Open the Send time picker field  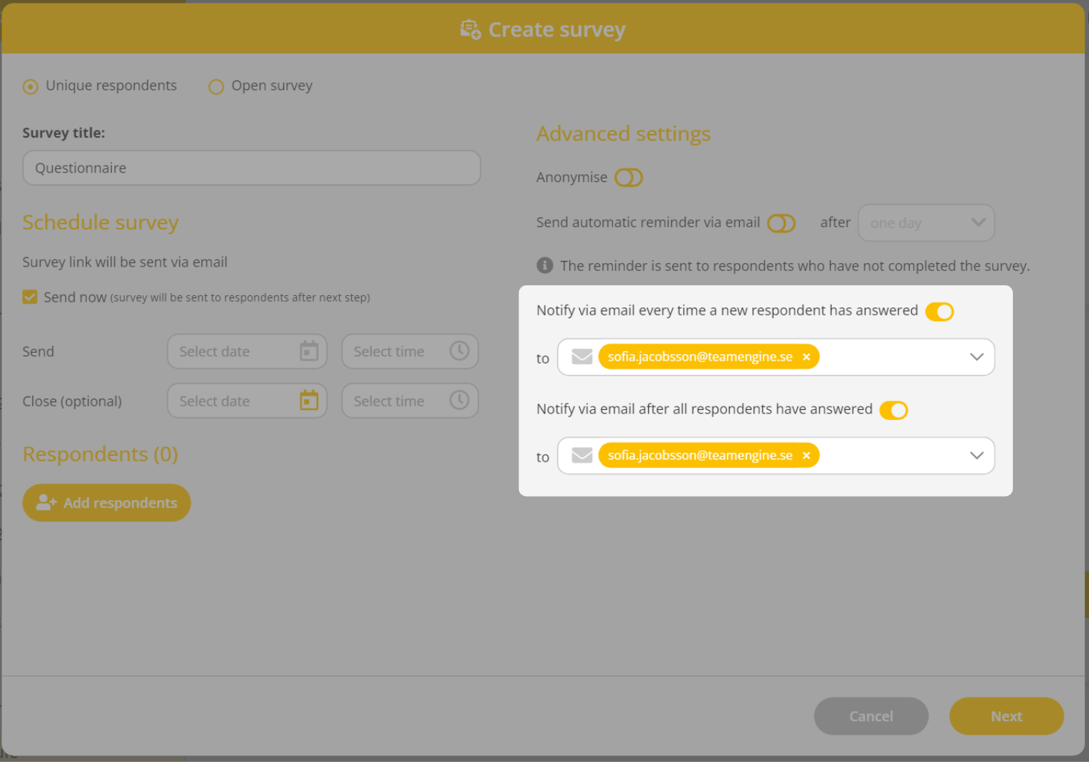[410, 351]
